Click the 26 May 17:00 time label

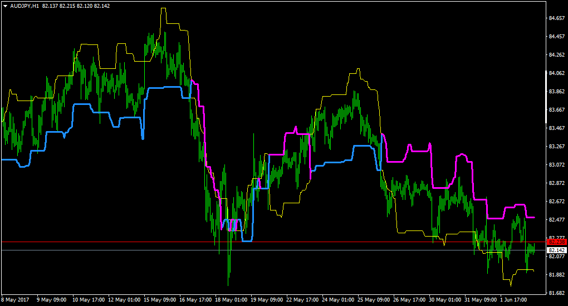(409, 300)
